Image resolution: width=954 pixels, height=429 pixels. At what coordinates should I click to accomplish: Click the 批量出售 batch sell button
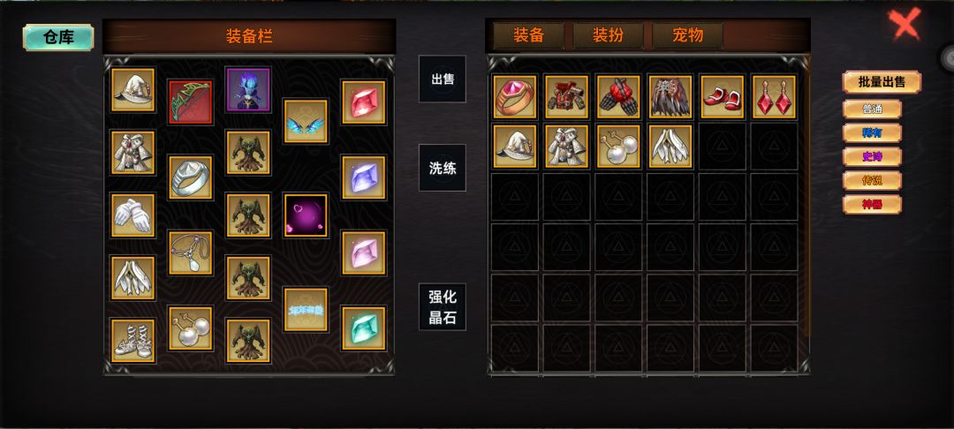tap(882, 82)
